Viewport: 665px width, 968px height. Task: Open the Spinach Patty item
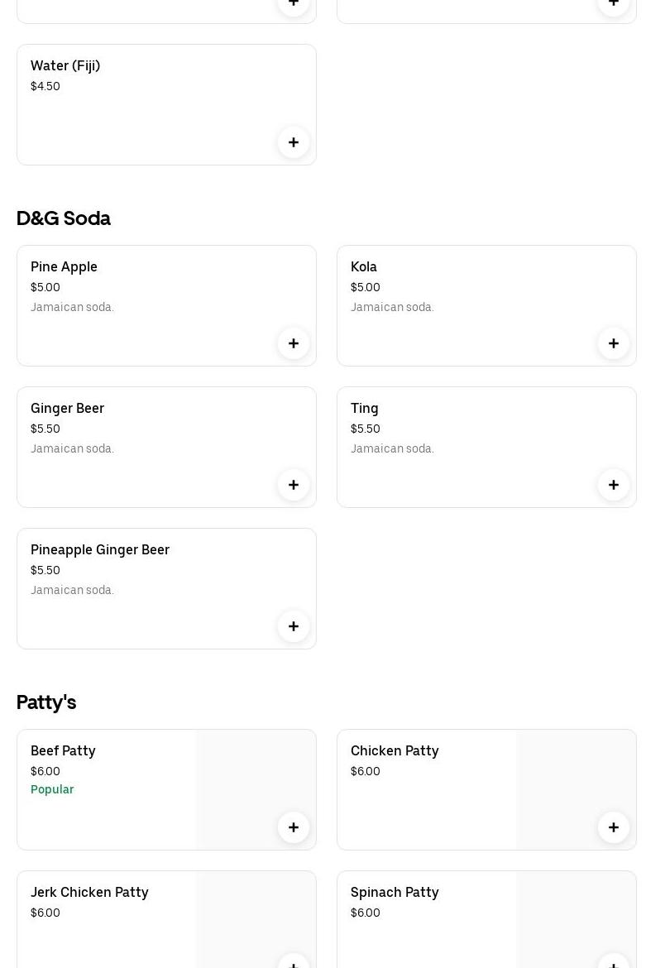click(x=395, y=892)
